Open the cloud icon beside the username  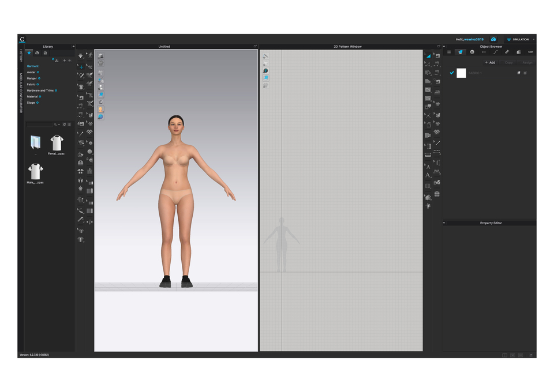(493, 39)
